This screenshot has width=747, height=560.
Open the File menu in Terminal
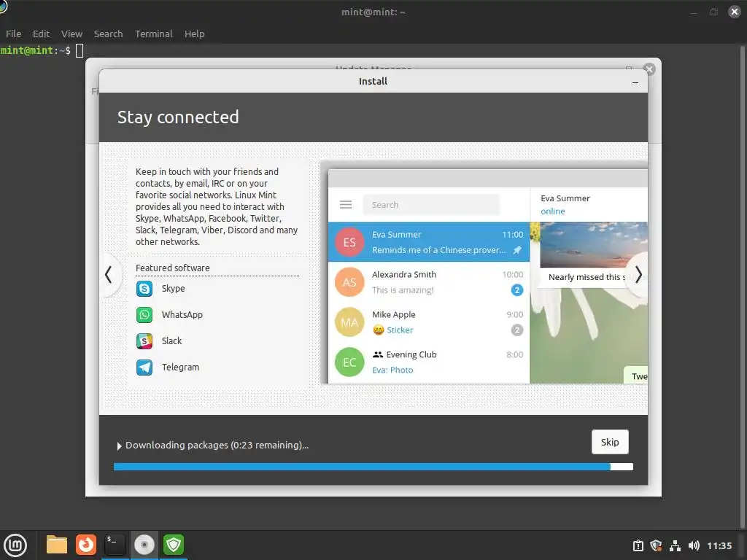click(x=13, y=34)
